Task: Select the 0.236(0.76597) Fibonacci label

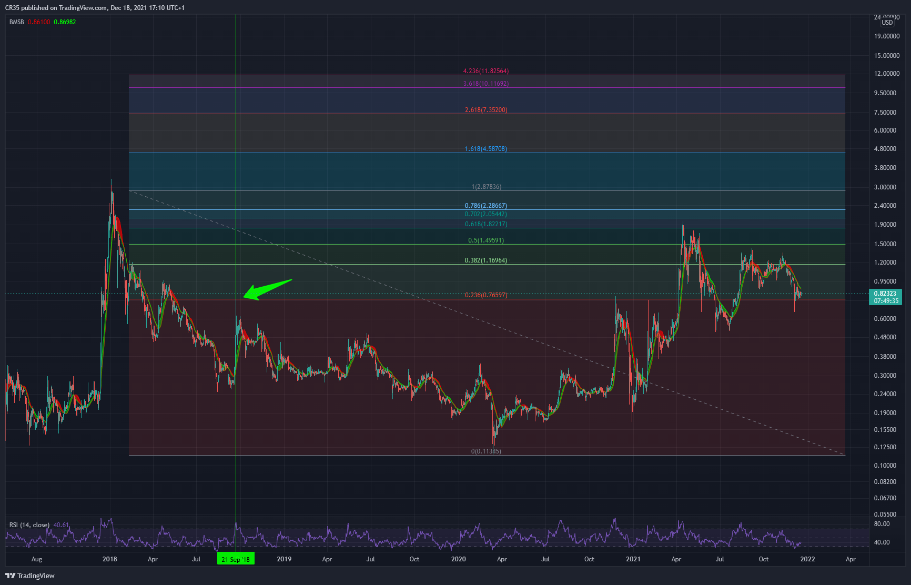Action: pos(486,295)
